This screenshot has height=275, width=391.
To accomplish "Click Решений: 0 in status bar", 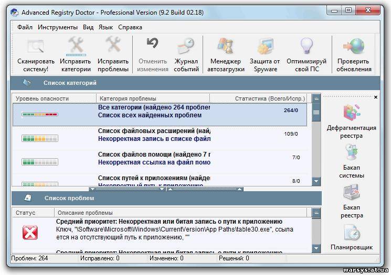I will [x=234, y=258].
